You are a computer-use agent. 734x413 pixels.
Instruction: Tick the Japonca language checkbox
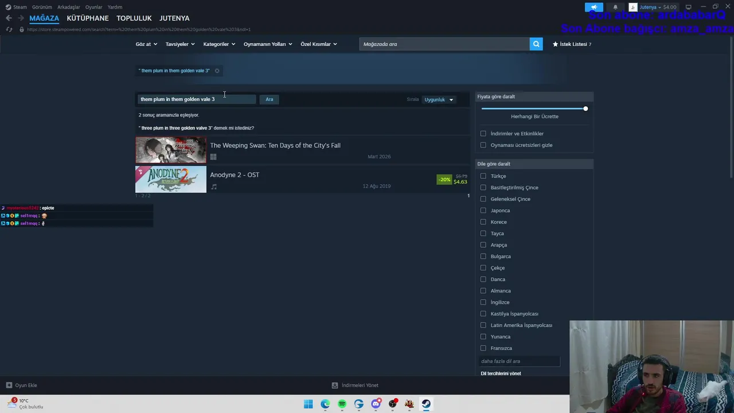tap(483, 211)
